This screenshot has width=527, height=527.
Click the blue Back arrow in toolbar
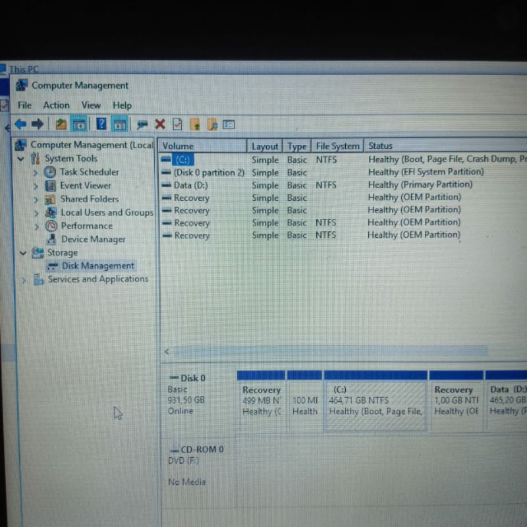click(x=20, y=124)
